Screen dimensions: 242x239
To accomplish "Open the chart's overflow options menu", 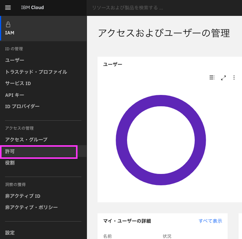I will pos(234,78).
